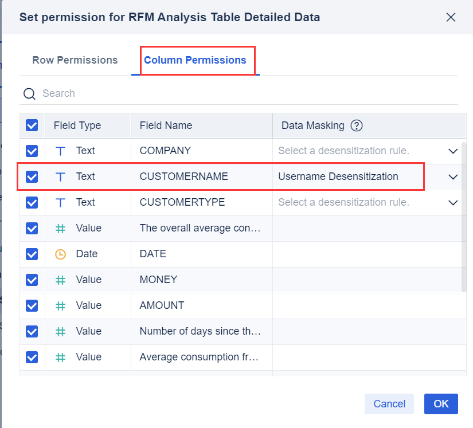
Task: Expand the Username Desensitization dropdown for CUSTOMERNAME
Action: point(453,176)
